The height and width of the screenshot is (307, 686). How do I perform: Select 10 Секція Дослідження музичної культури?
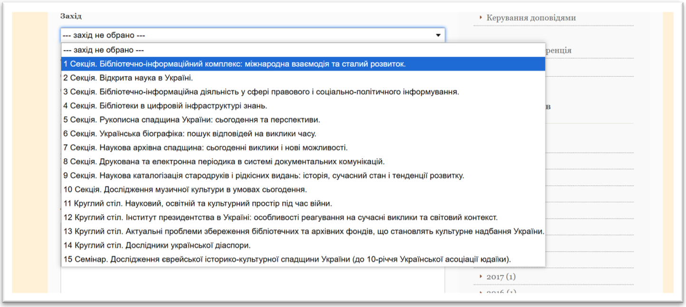coord(185,190)
